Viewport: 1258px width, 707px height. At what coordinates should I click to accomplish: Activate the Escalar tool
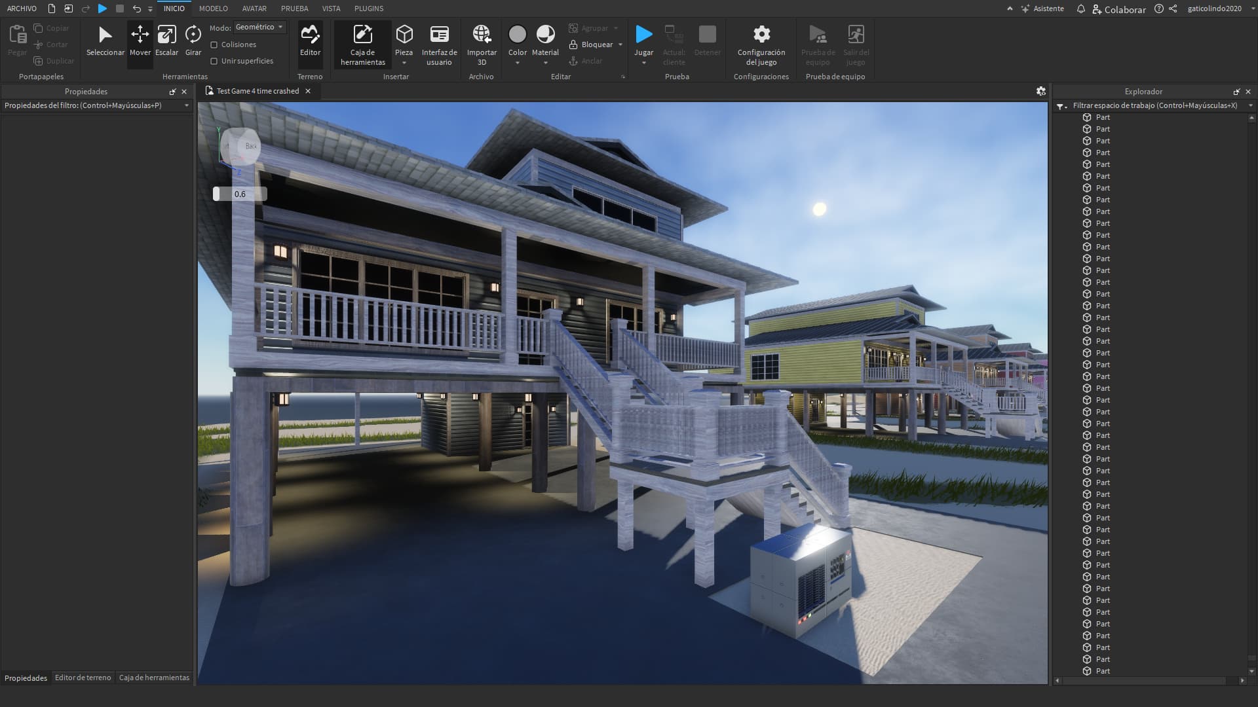166,42
